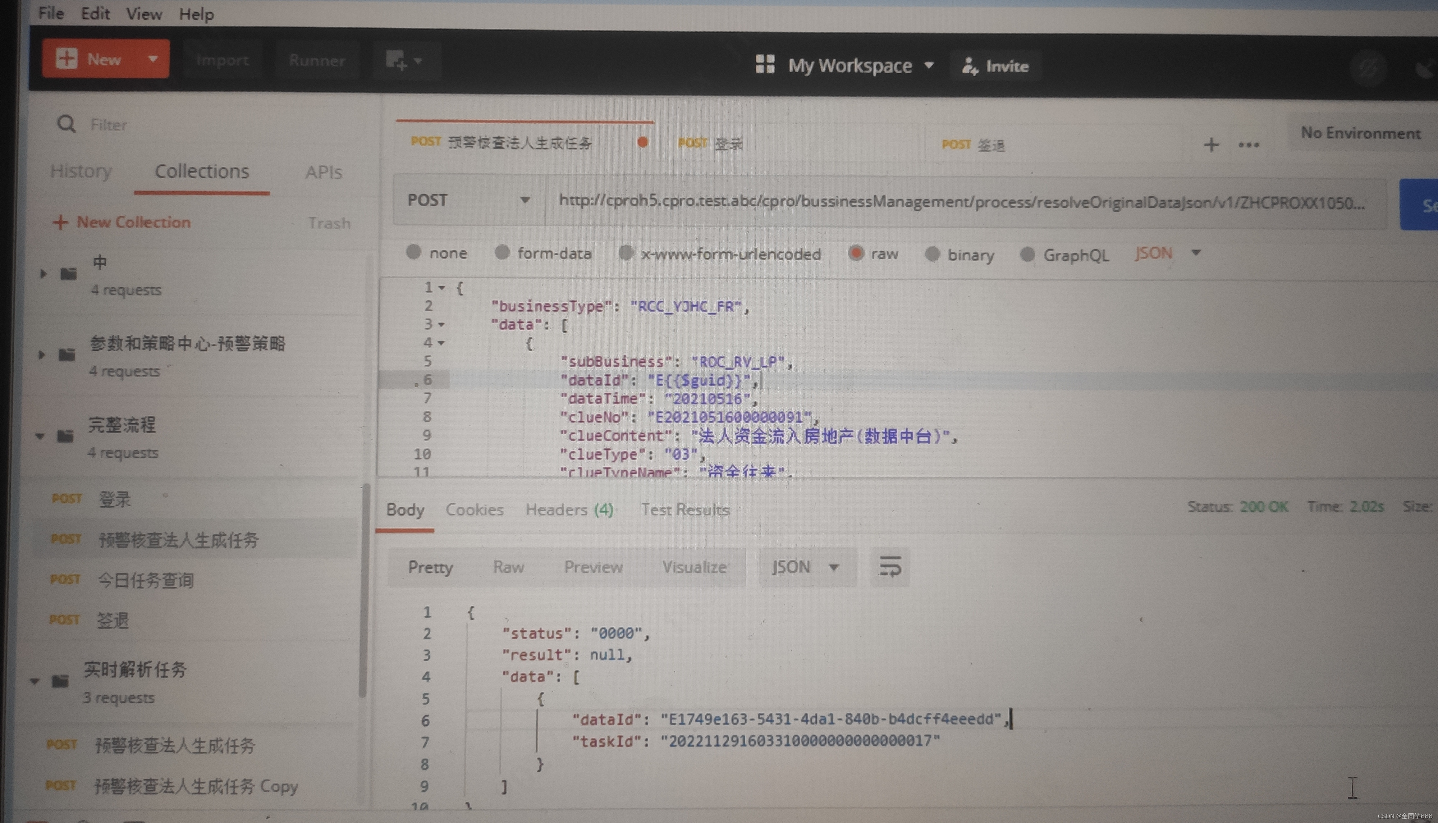Open the Test Results tab
The image size is (1438, 823).
pos(685,510)
